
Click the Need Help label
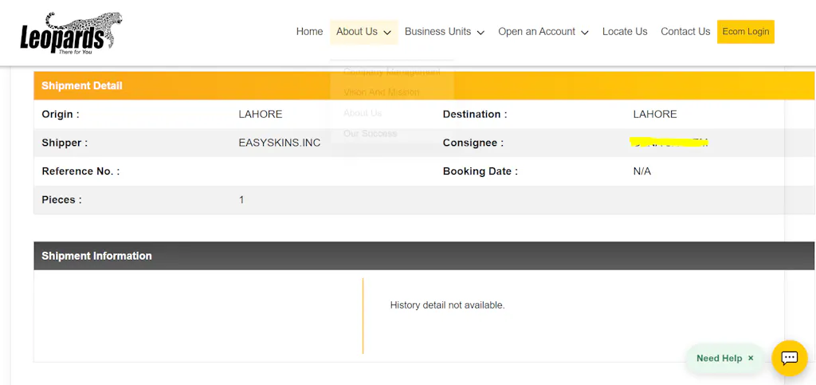(x=719, y=359)
